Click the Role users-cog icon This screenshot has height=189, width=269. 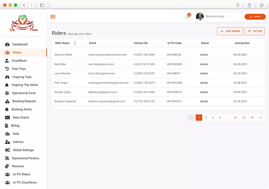click(x=7, y=134)
